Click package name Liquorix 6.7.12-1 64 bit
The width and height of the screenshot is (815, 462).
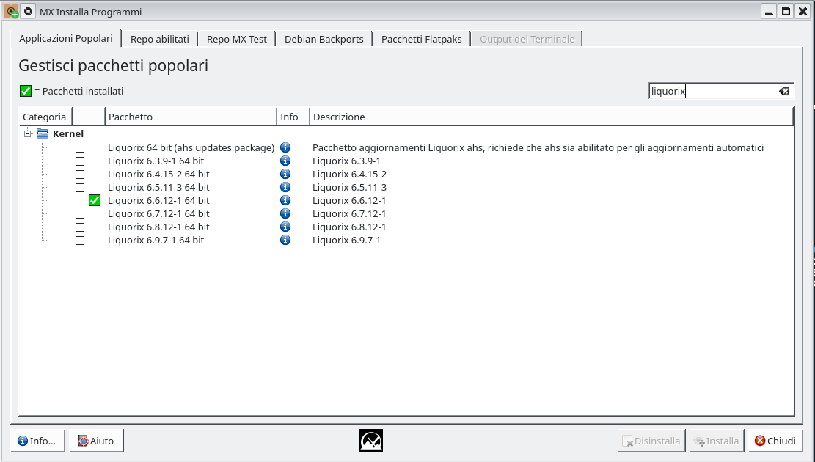point(158,213)
